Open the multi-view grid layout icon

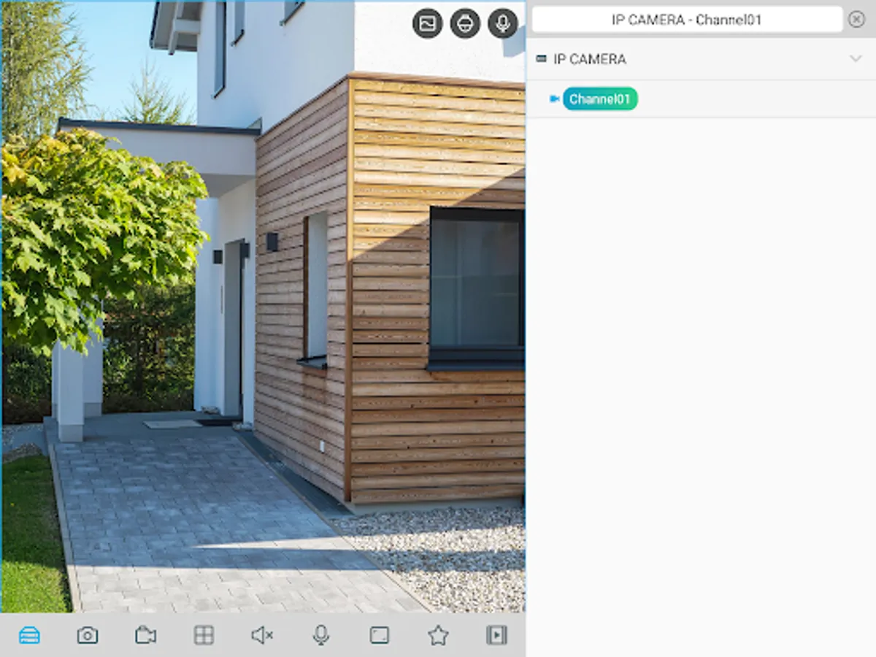204,635
